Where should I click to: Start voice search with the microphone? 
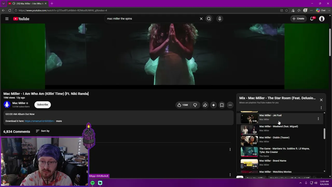220,19
